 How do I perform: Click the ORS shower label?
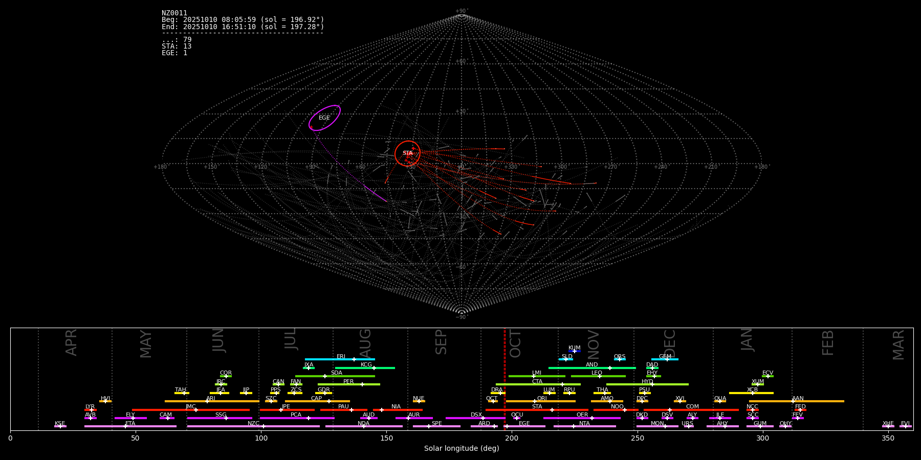(x=620, y=356)
